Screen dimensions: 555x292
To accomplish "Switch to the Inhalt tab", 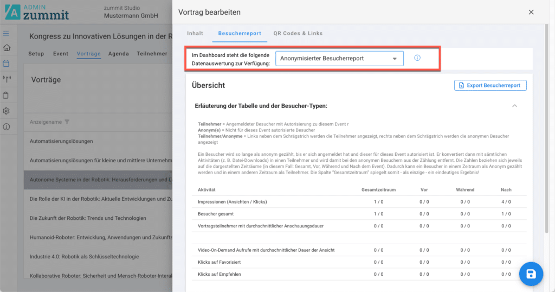I will pyautogui.click(x=195, y=34).
